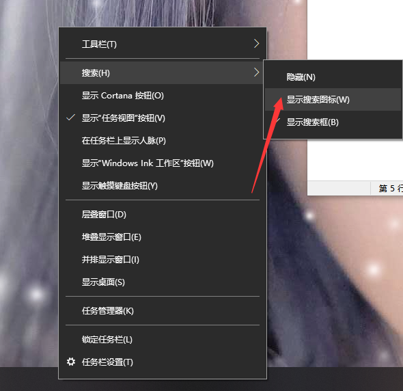This screenshot has width=403, height=391.
Task: Choose 显示搜索图标(W) option
Action: 333,100
